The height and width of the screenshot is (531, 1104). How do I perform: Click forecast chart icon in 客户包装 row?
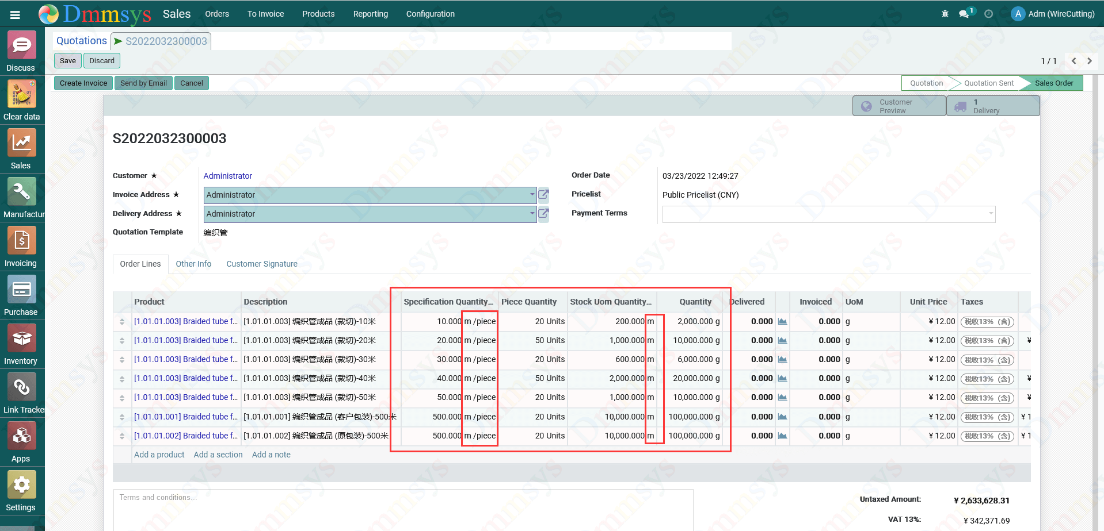point(783,417)
